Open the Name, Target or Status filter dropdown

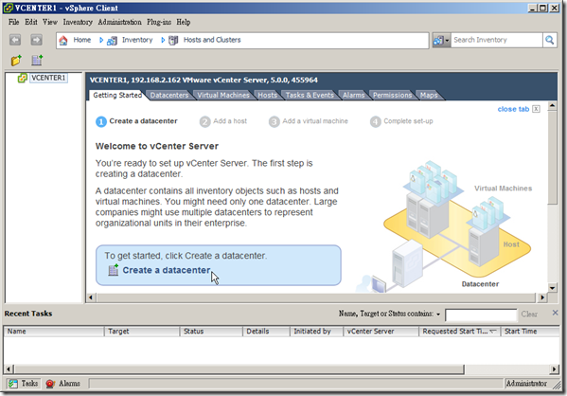pyautogui.click(x=438, y=315)
